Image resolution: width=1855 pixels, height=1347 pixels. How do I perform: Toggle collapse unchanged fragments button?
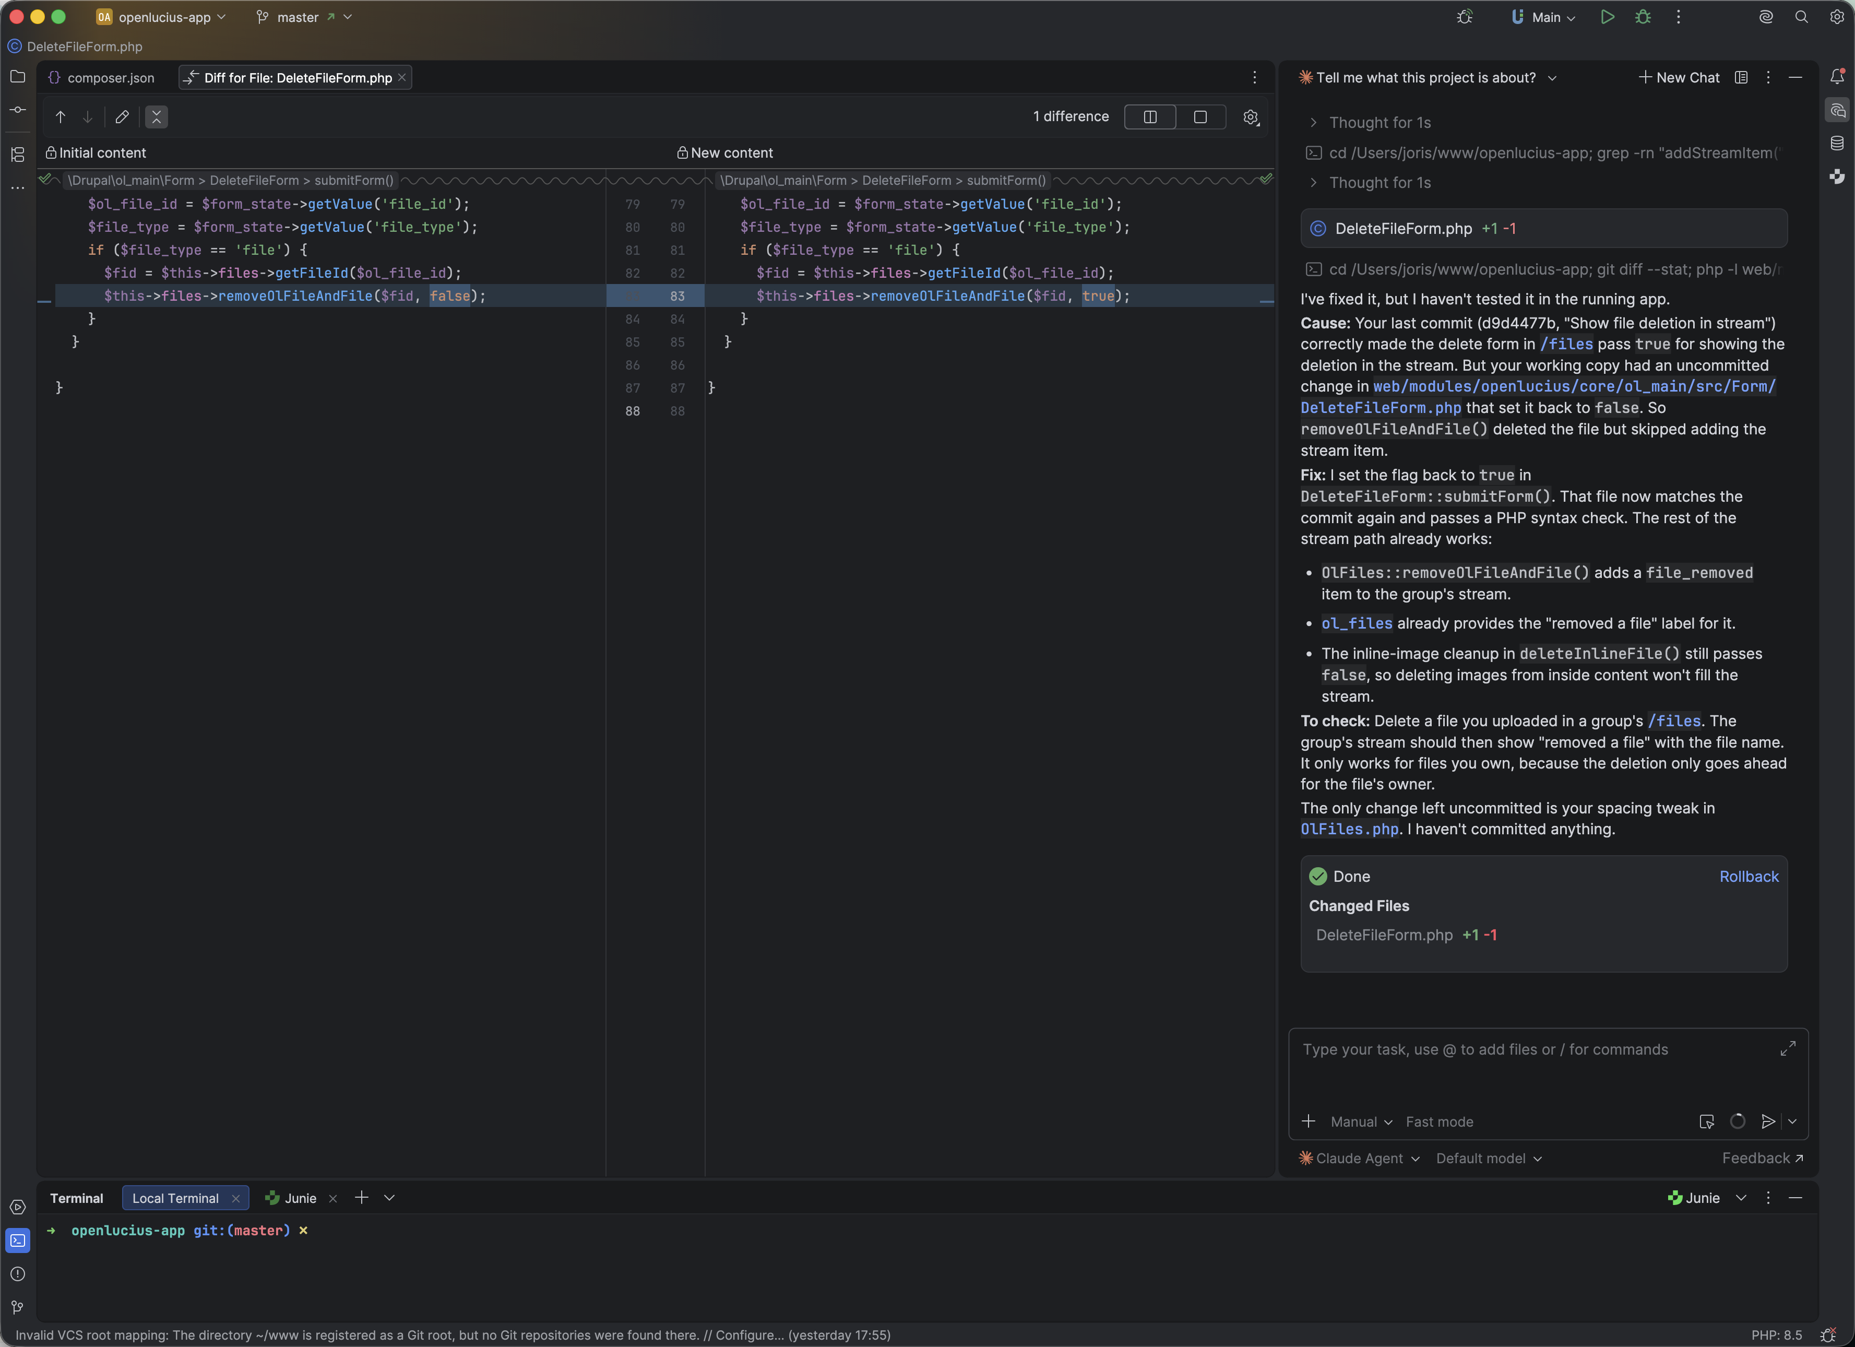pos(156,117)
